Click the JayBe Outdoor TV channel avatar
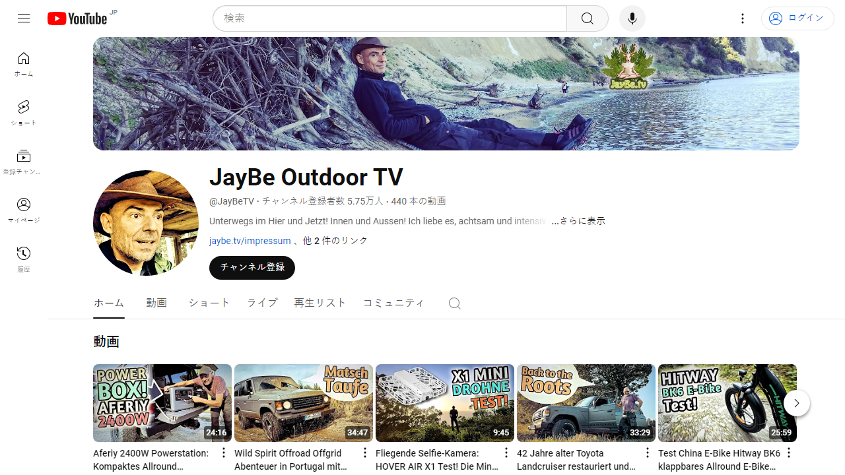Screen dimensions: 845x475 pyautogui.click(x=146, y=223)
